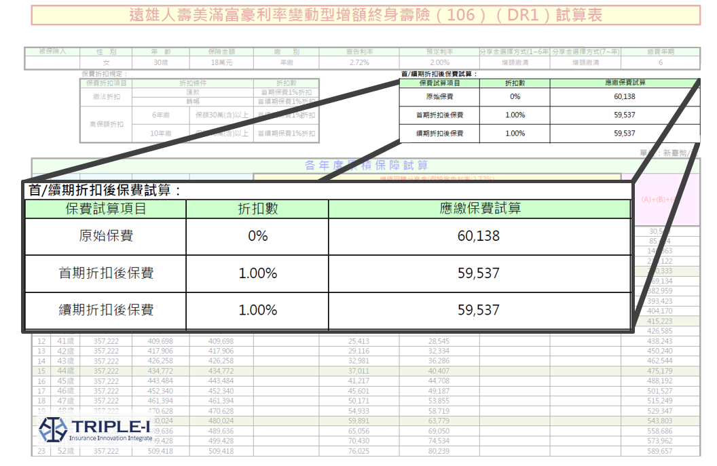Click 60,138 in the small original premium table
The width and height of the screenshot is (717, 466).
[x=625, y=96]
